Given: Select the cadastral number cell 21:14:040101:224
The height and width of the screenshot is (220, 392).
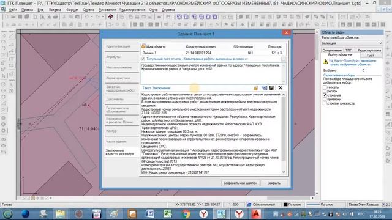Looking at the screenshot, I should [198, 53].
